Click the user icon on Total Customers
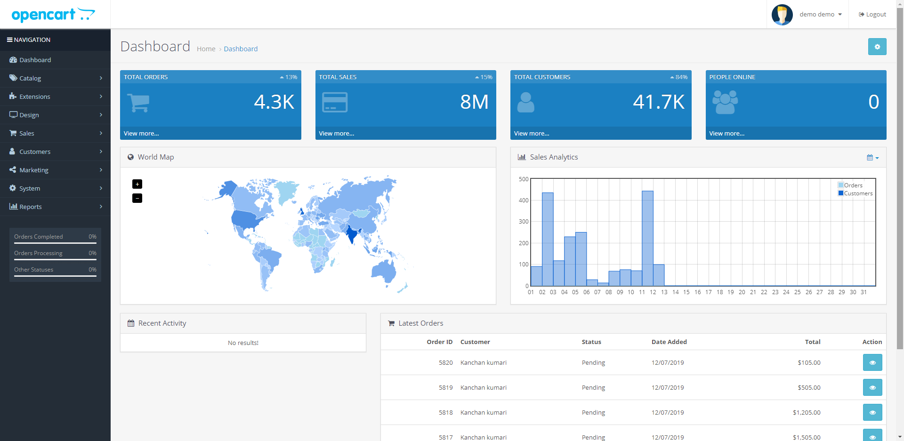Viewport: 904px width, 441px height. (526, 102)
